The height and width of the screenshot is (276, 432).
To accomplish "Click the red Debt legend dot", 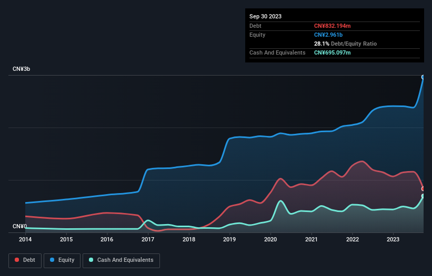I will tap(17, 260).
